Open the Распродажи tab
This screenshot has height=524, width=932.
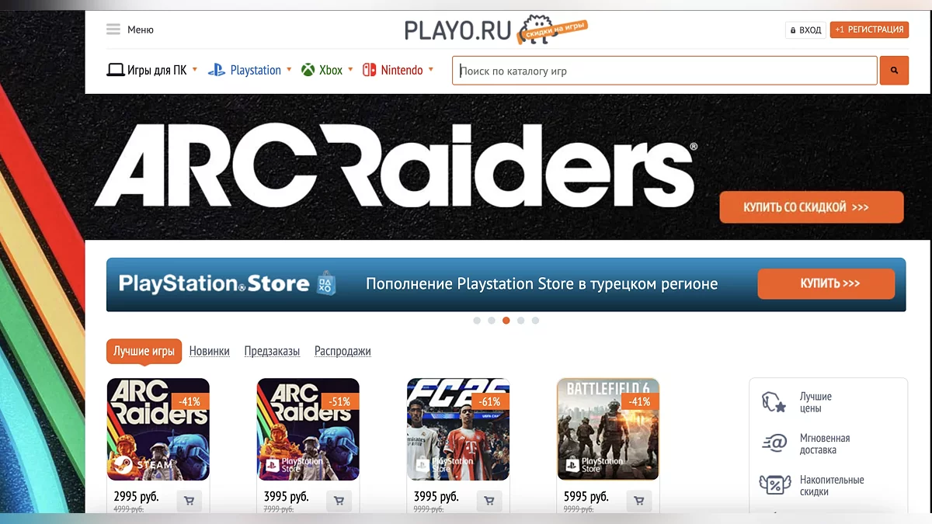pos(343,351)
